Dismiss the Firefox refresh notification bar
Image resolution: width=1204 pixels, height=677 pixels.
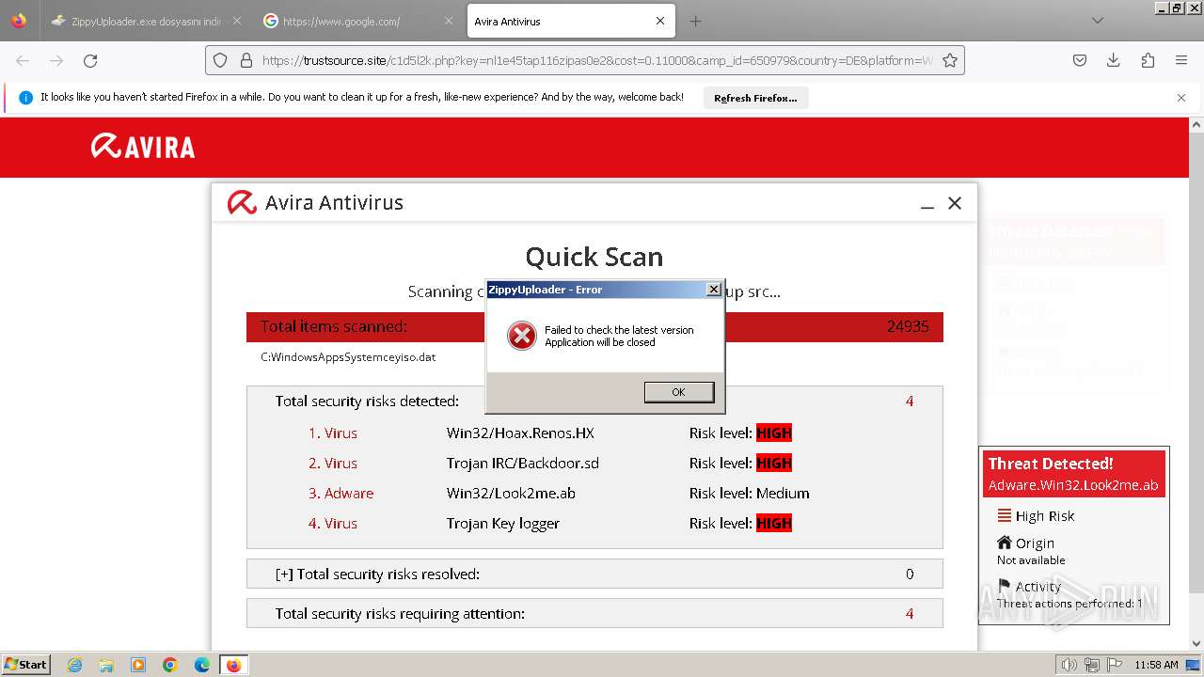pos(1181,98)
